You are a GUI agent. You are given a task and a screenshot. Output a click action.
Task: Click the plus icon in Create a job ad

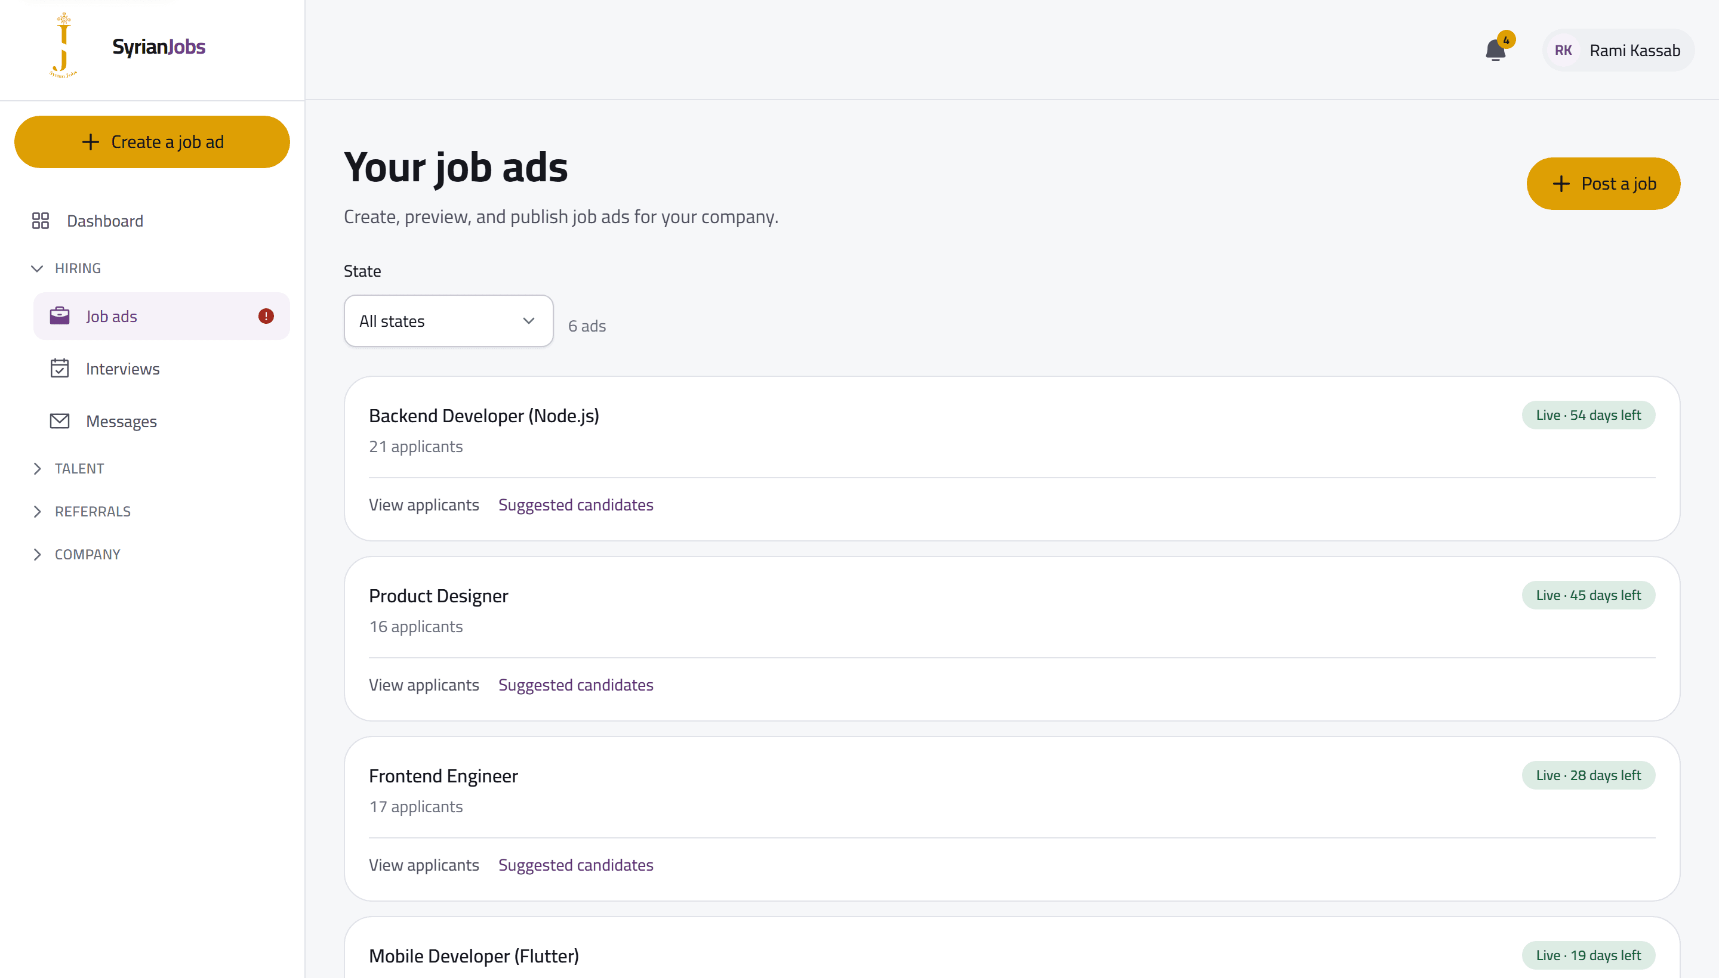[x=90, y=142]
